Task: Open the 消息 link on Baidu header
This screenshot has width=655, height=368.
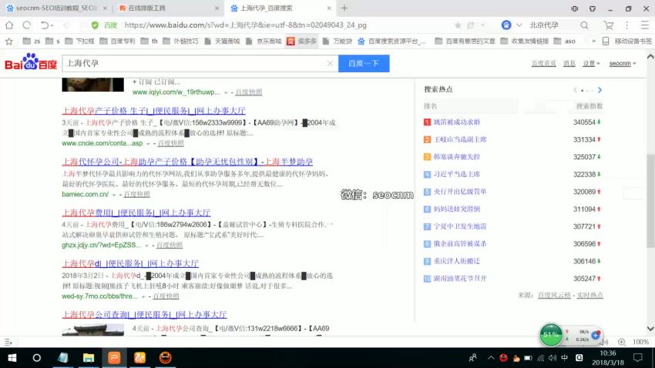Action: [x=569, y=63]
